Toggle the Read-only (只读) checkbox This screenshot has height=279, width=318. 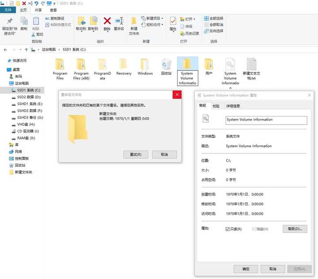point(227,229)
